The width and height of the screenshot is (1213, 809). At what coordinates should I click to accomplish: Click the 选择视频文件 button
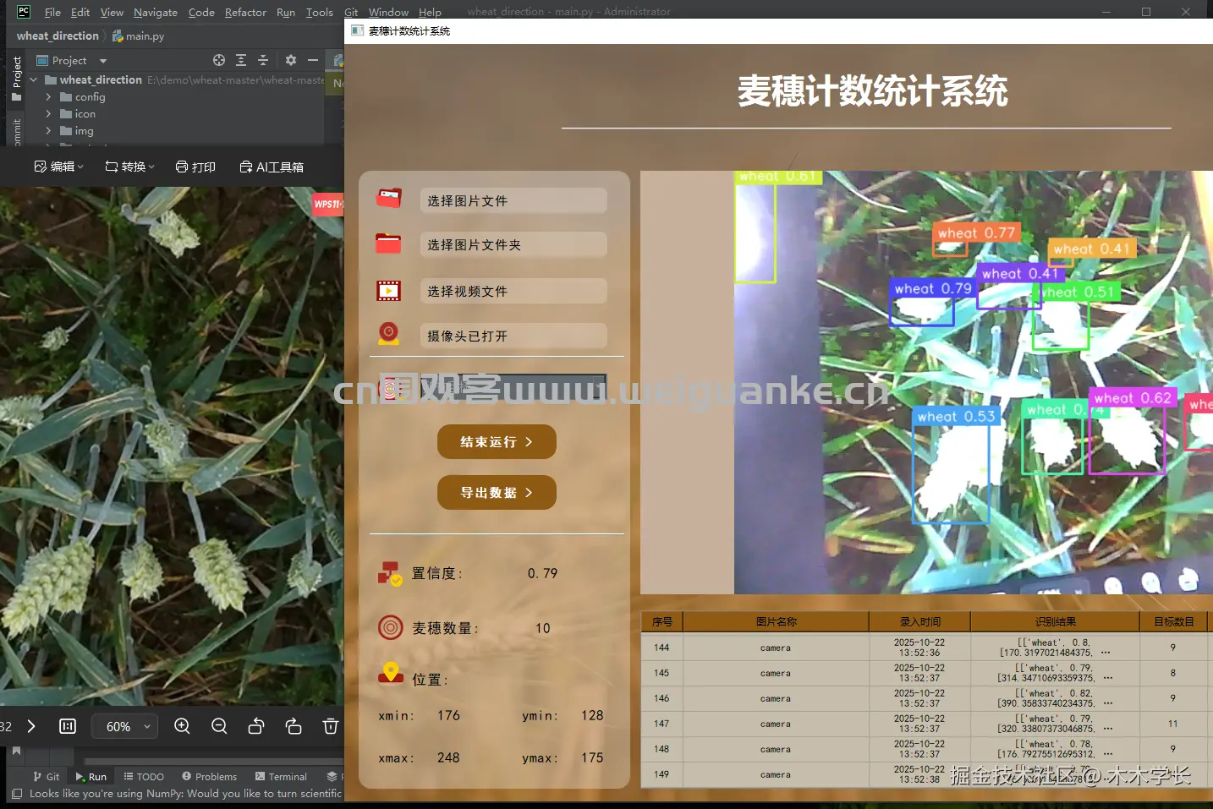click(x=513, y=291)
